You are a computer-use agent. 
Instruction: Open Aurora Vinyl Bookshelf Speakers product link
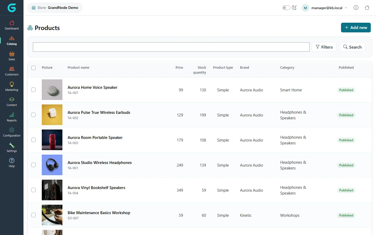coord(96,188)
